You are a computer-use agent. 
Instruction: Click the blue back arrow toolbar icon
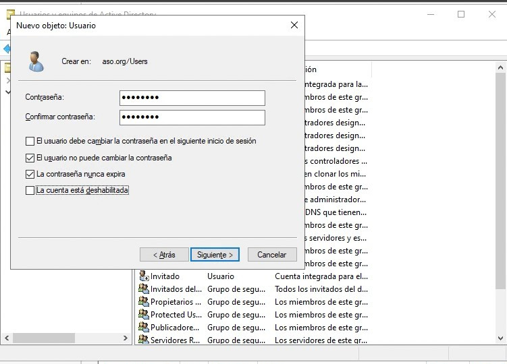click(6, 49)
